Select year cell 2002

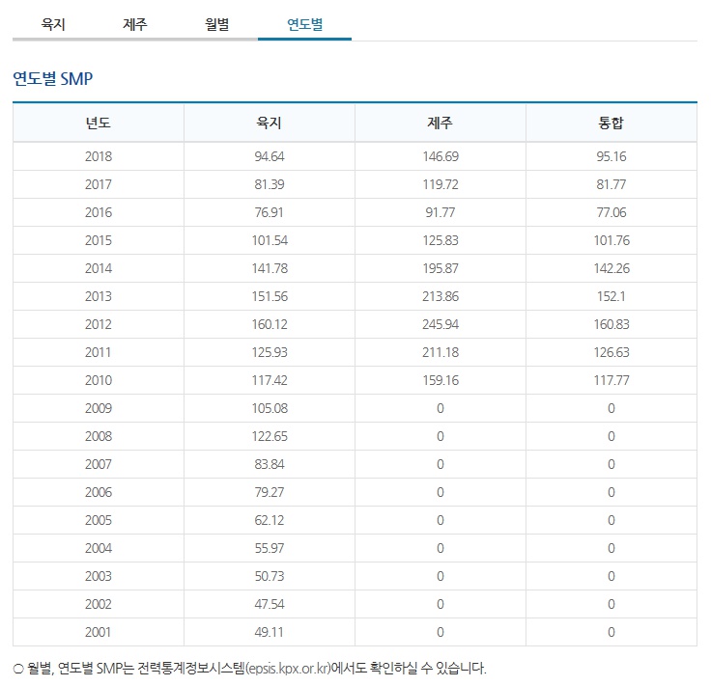pyautogui.click(x=98, y=605)
